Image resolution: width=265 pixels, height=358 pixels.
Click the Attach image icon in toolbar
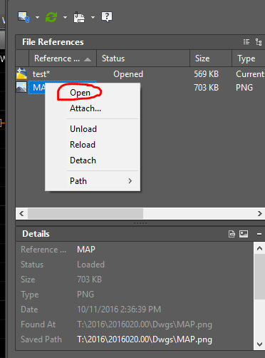click(24, 17)
